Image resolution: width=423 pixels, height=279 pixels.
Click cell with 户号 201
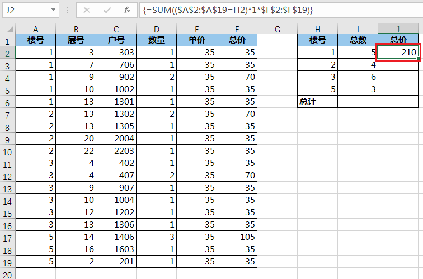[x=116, y=262]
